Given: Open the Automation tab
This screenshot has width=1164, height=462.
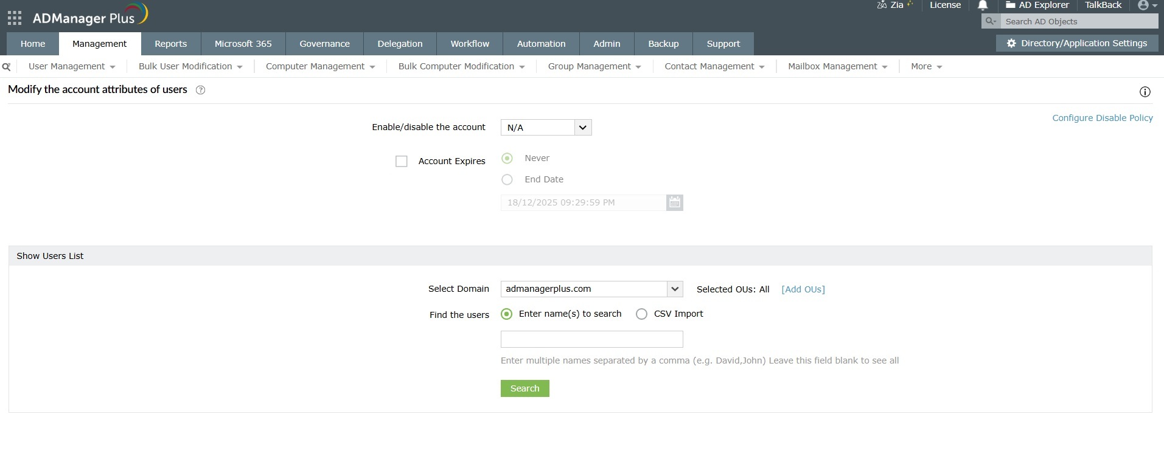Looking at the screenshot, I should [541, 44].
